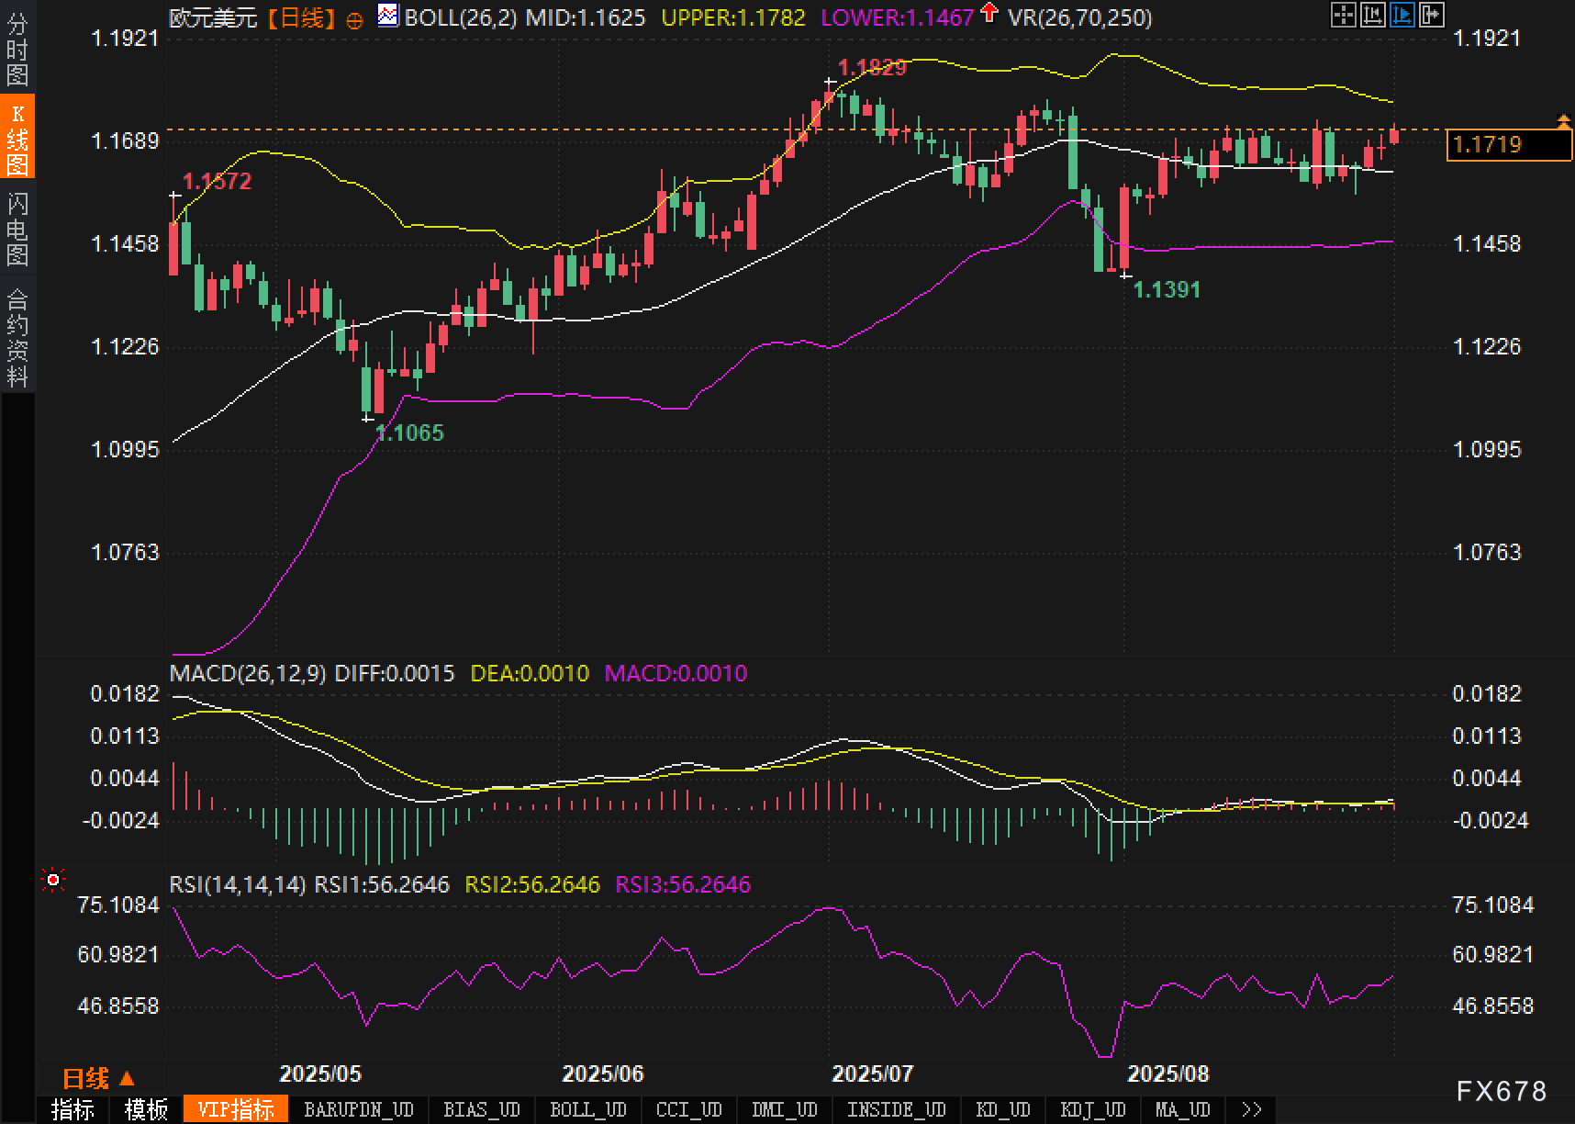Toggle the blue highlighted chart play icon

pyautogui.click(x=1402, y=15)
